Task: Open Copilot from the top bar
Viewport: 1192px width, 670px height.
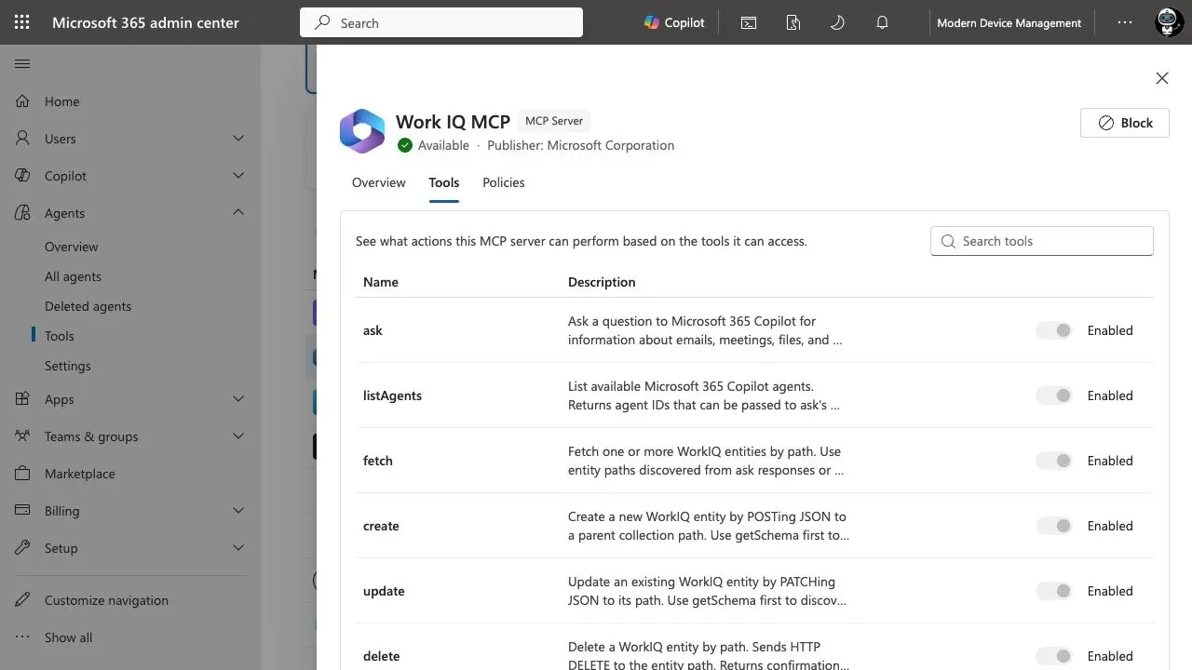Action: tap(674, 22)
